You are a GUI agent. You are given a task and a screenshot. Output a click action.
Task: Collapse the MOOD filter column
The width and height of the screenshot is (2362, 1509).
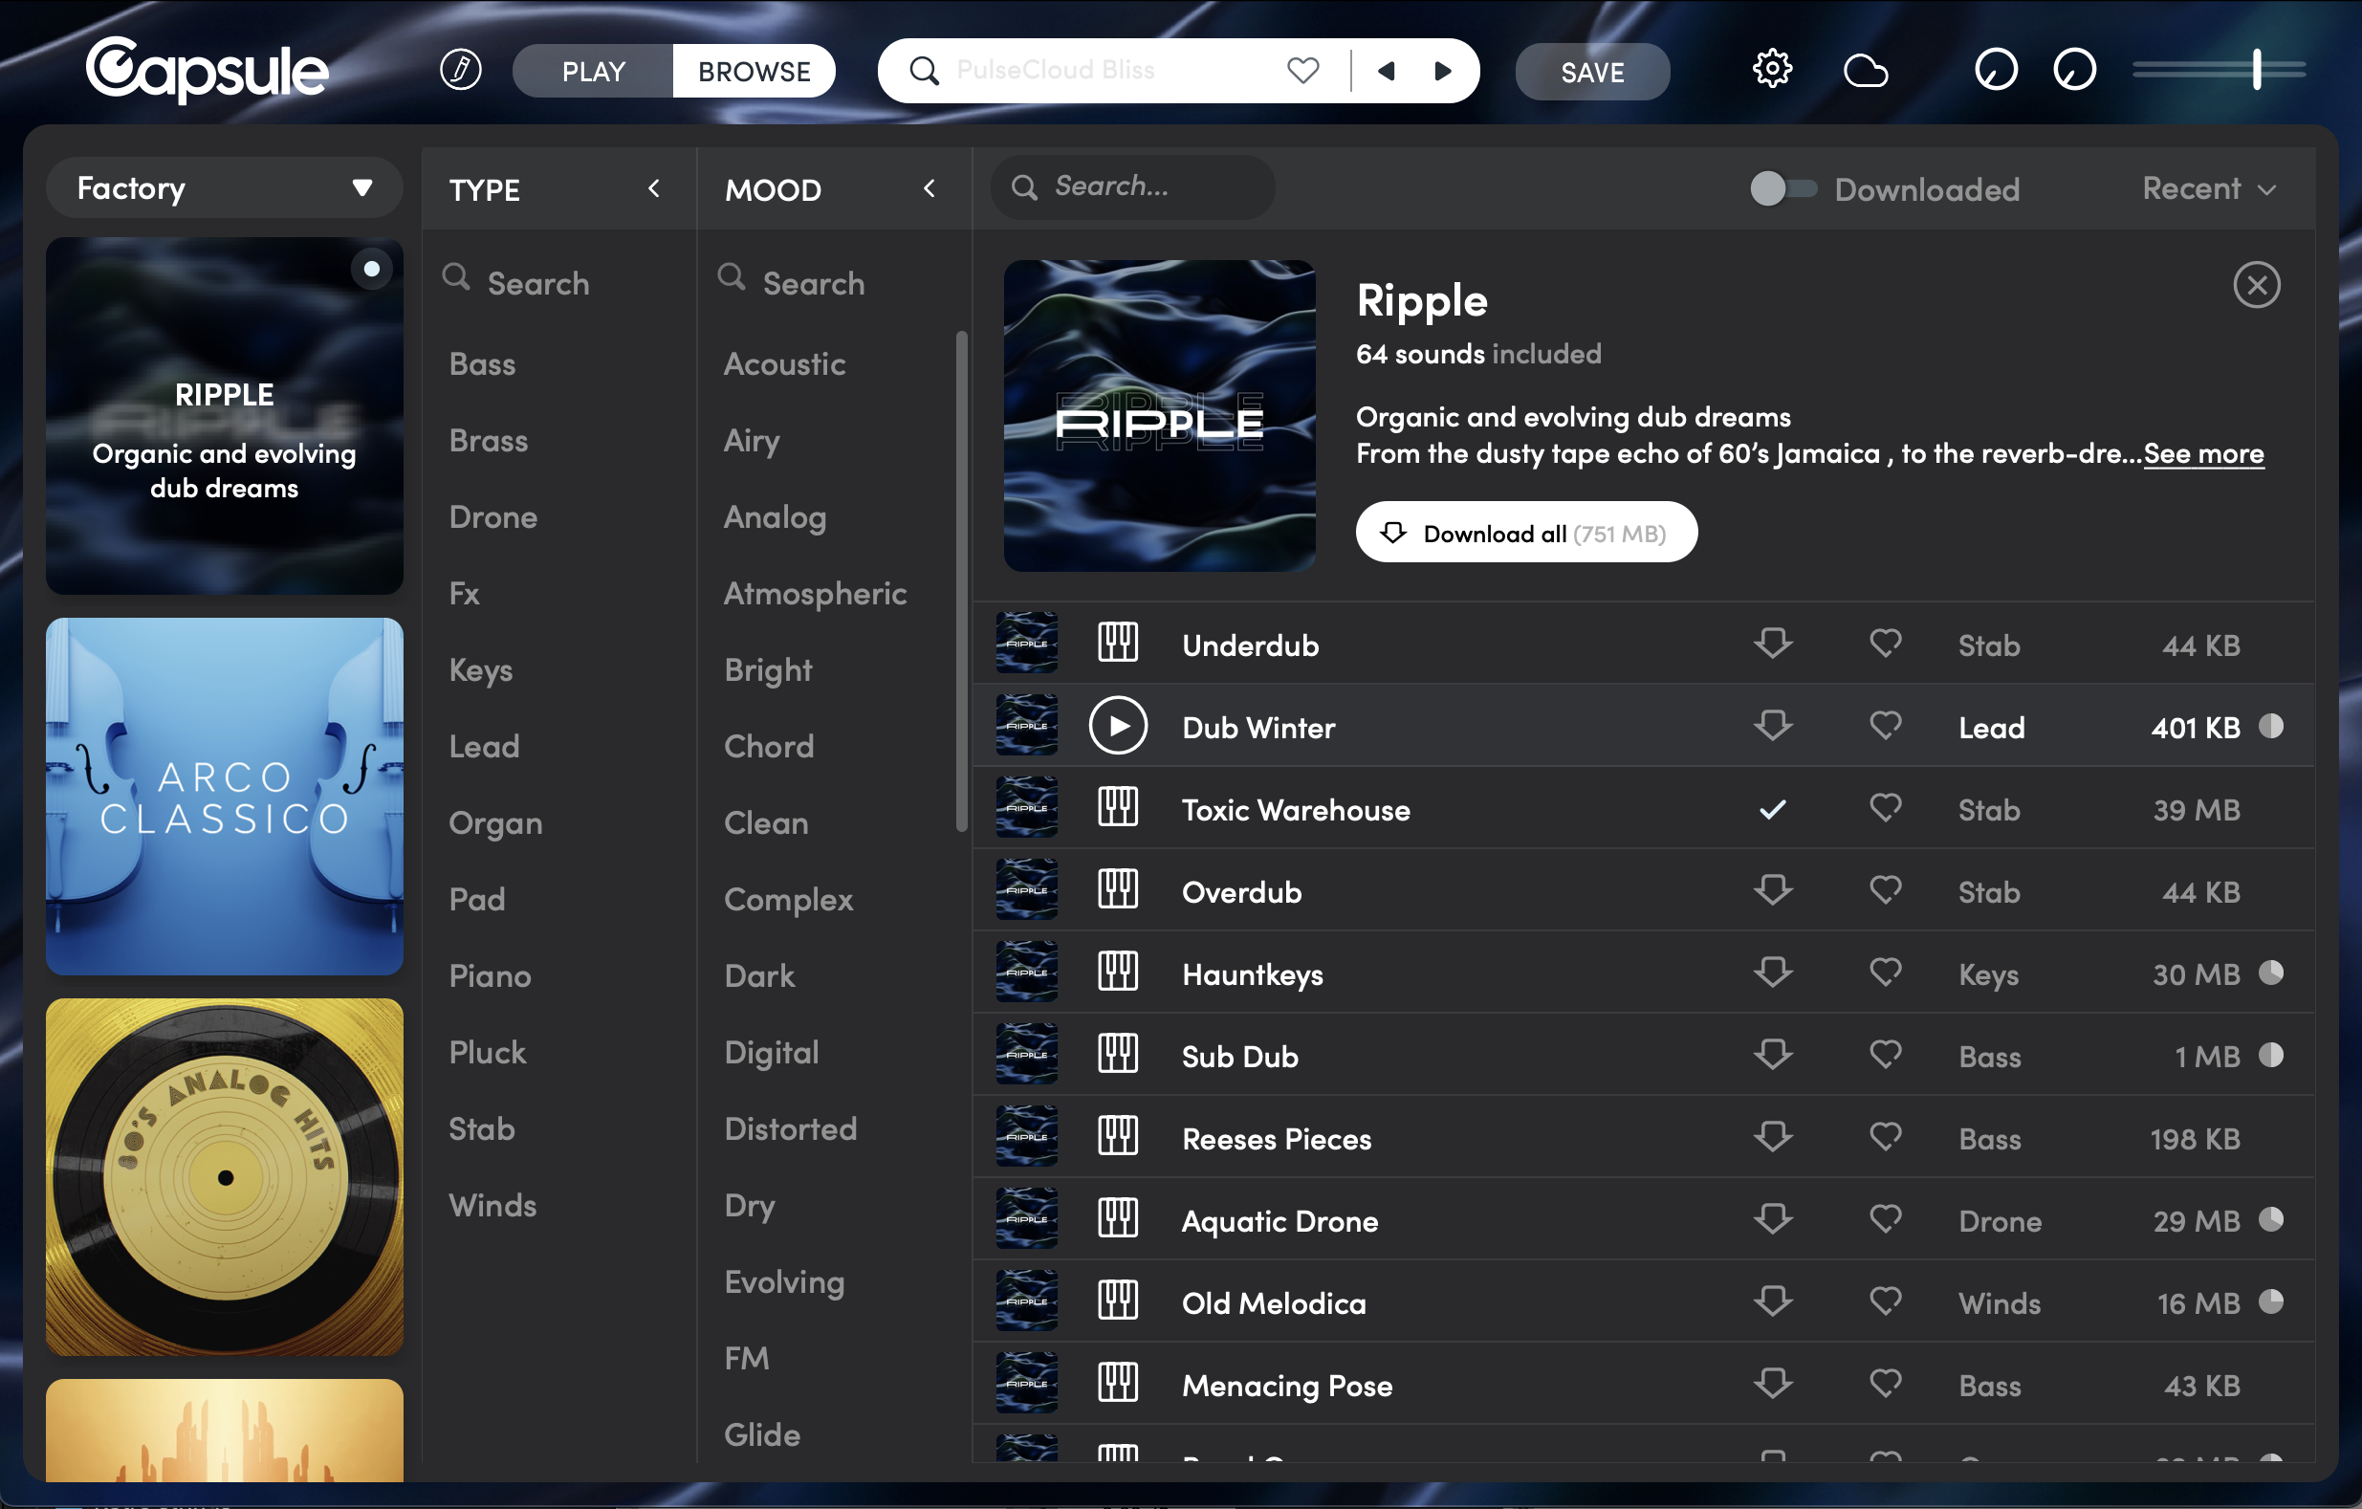click(929, 188)
